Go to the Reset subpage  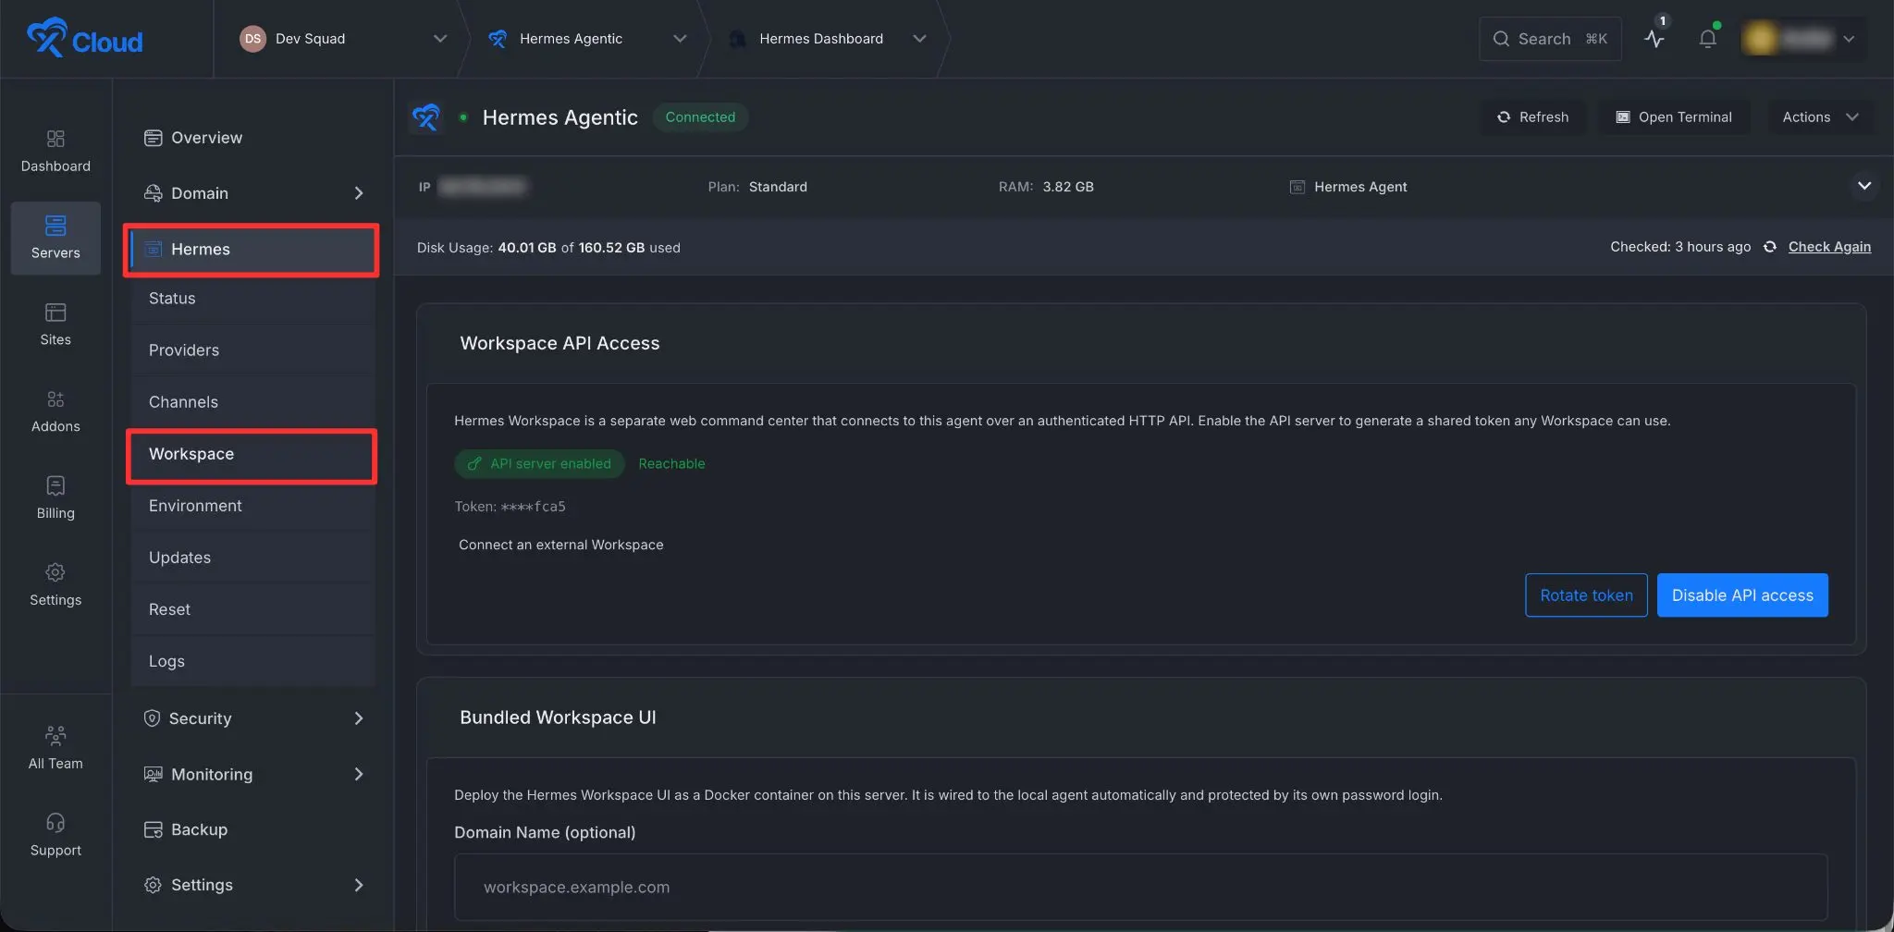click(252, 609)
